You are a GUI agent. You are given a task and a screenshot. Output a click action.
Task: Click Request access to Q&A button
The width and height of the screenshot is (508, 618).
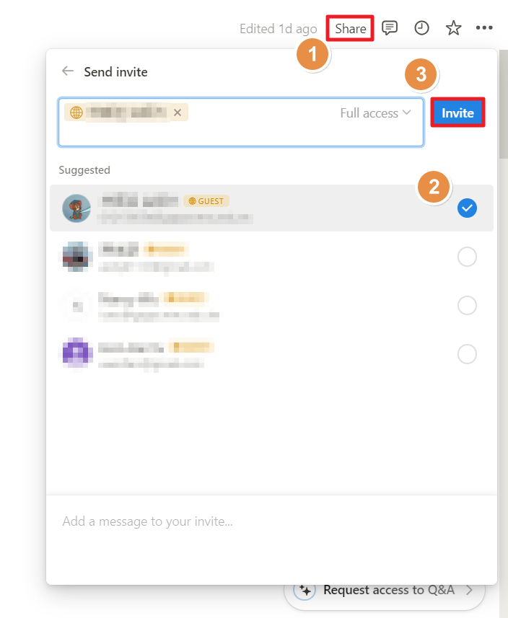pyautogui.click(x=384, y=595)
